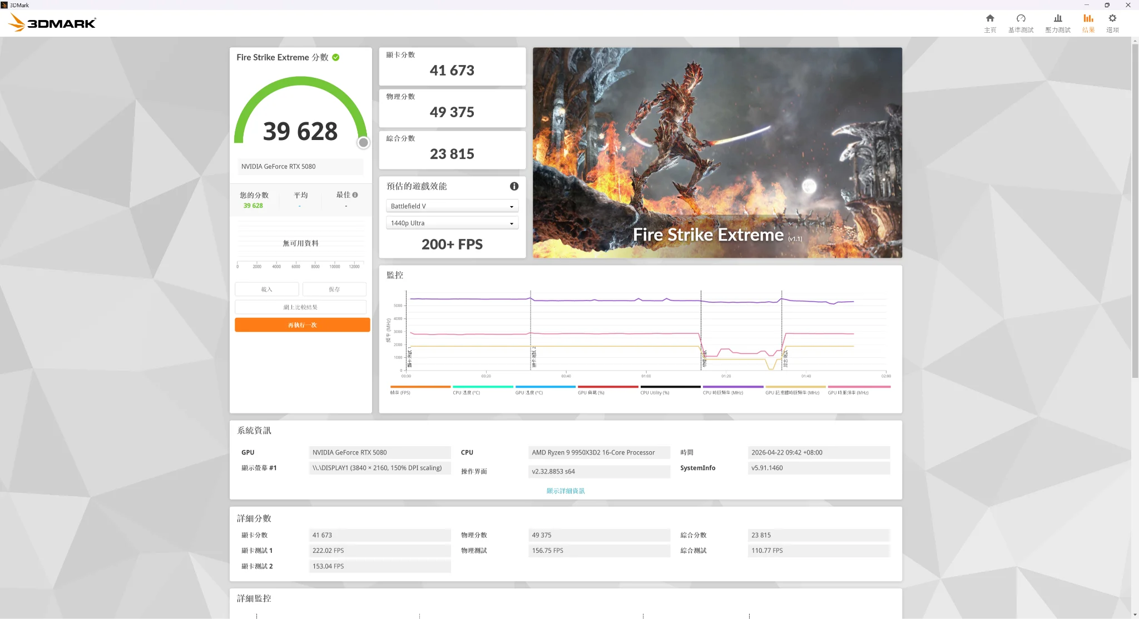Open the Stress Tests (壓力測試) section
The width and height of the screenshot is (1139, 619).
click(1057, 23)
